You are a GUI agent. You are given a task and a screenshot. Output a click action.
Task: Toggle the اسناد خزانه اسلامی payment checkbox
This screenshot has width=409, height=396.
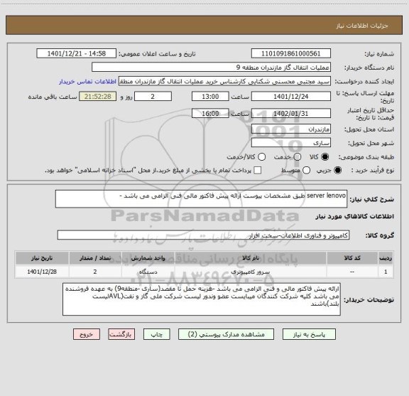click(x=258, y=171)
